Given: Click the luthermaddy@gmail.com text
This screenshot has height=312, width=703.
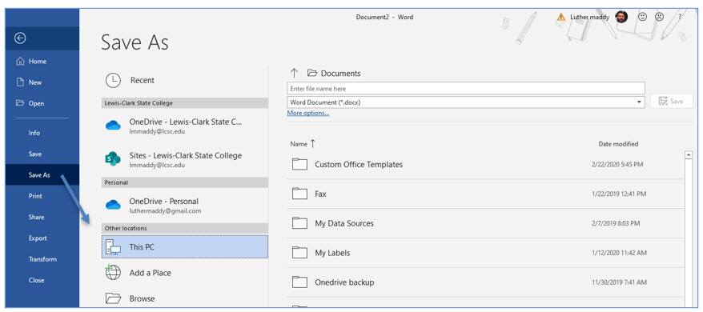Looking at the screenshot, I should [165, 210].
